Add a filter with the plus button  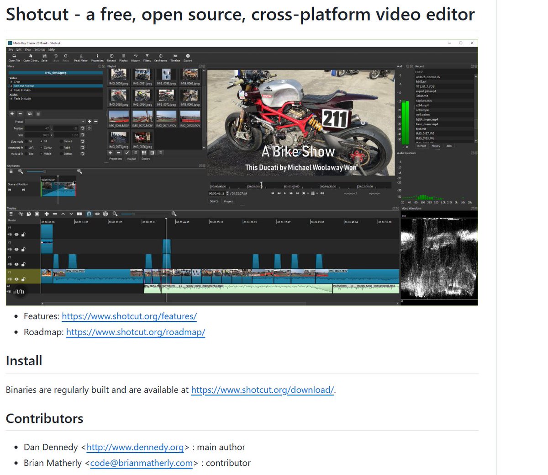[12, 114]
